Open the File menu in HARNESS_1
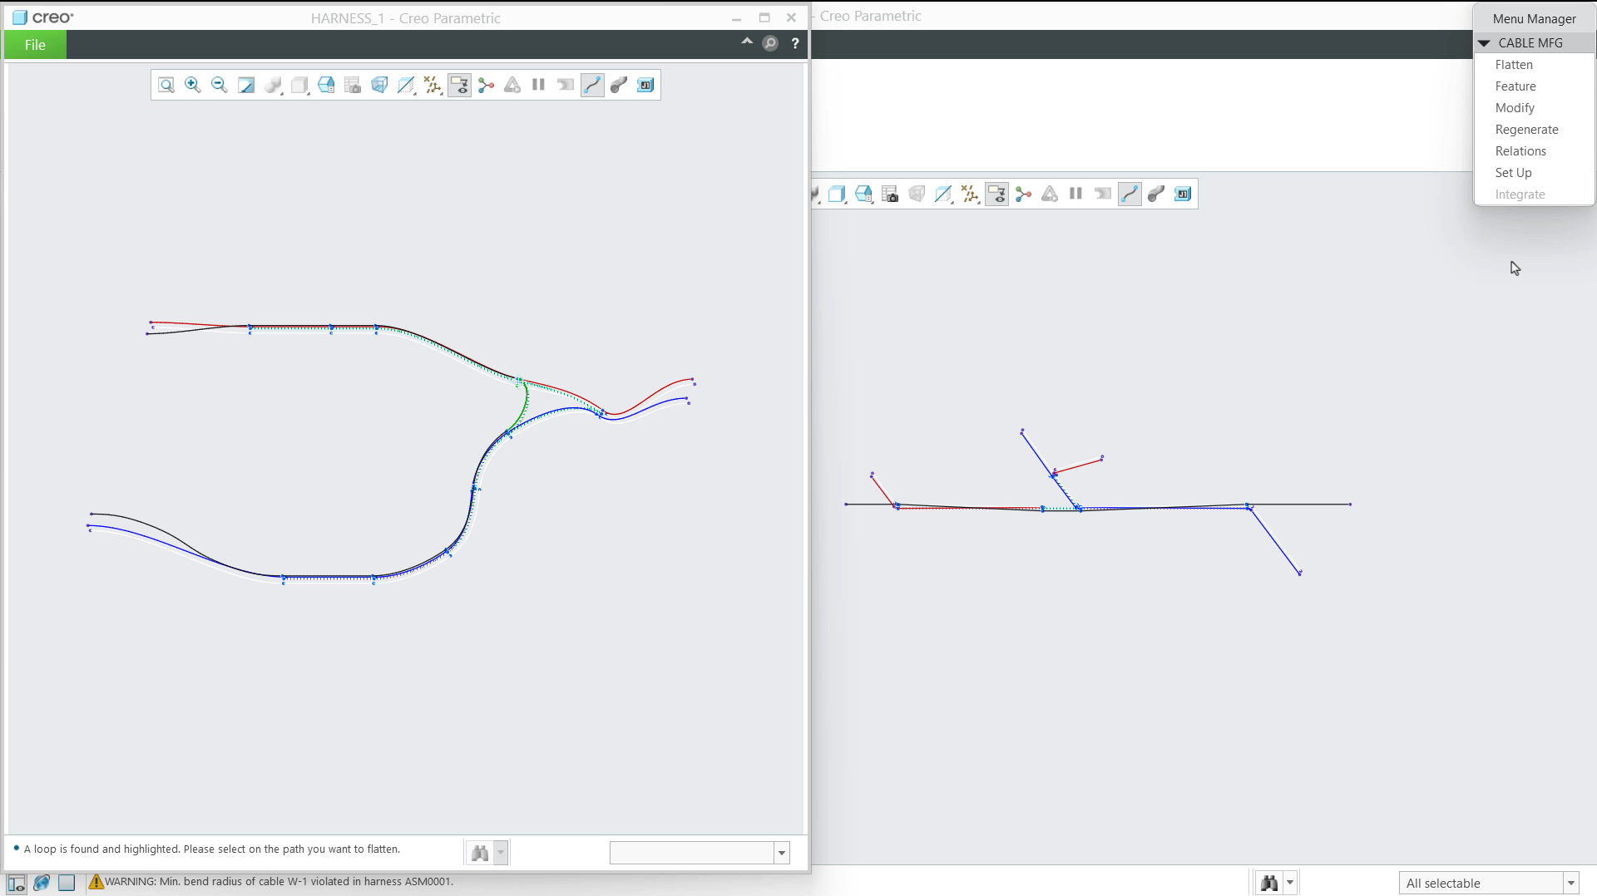This screenshot has height=896, width=1597. pos(35,45)
